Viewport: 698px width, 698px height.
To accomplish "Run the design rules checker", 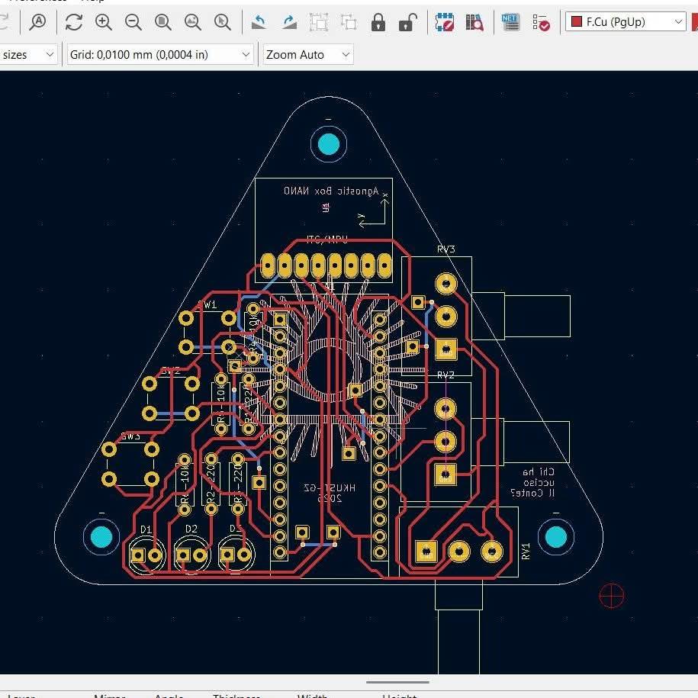I will click(541, 22).
